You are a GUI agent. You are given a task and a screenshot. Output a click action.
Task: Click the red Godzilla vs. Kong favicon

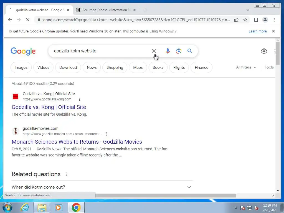pyautogui.click(x=16, y=97)
